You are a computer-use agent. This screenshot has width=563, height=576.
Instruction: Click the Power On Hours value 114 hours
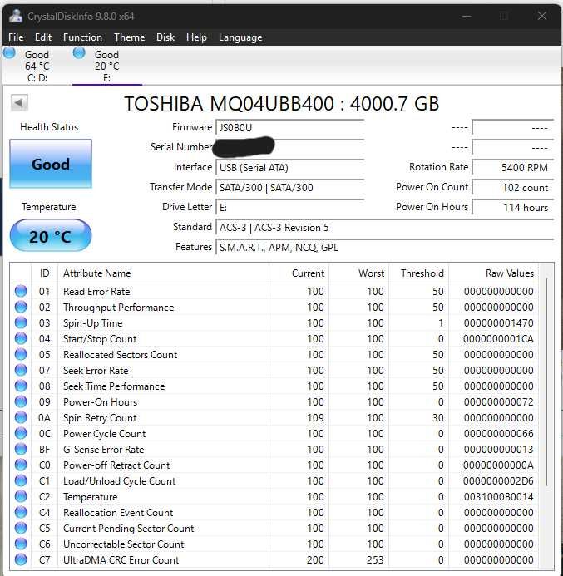point(513,208)
